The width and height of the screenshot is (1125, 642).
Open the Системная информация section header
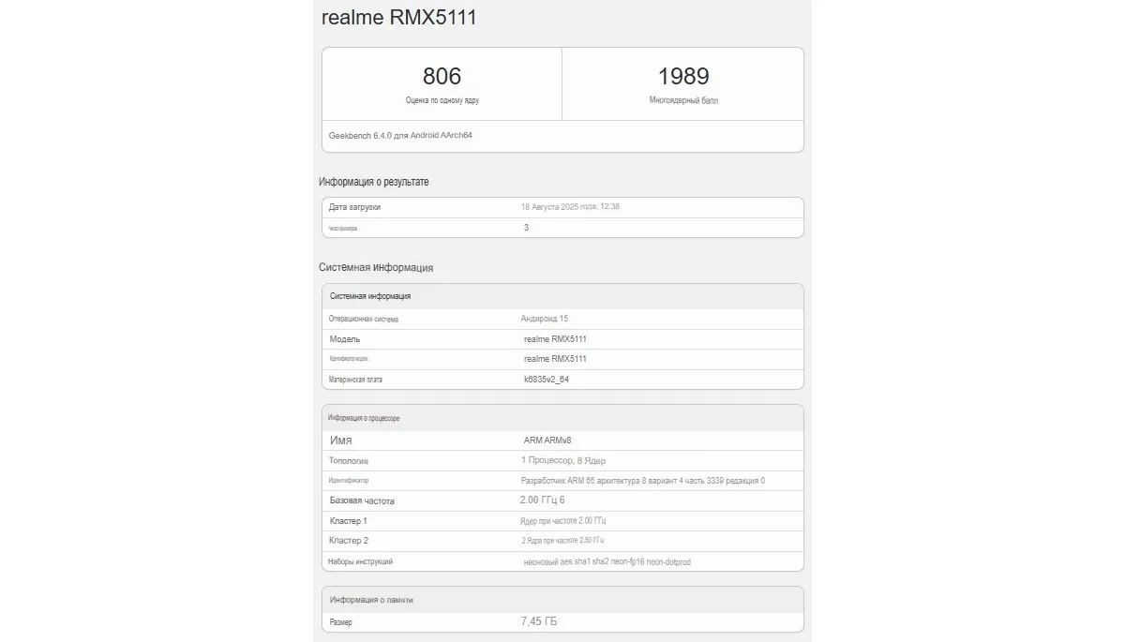coord(378,267)
